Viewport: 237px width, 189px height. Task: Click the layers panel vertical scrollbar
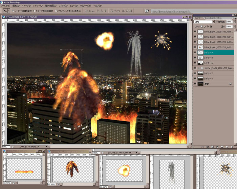(235, 87)
